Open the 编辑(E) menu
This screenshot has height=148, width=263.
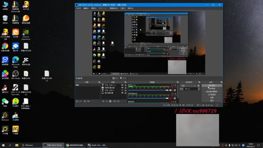coord(86,8)
